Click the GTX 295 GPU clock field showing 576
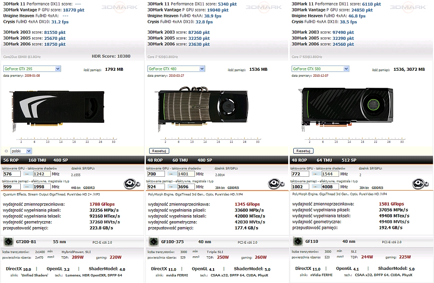434x283 pixels. (12, 174)
